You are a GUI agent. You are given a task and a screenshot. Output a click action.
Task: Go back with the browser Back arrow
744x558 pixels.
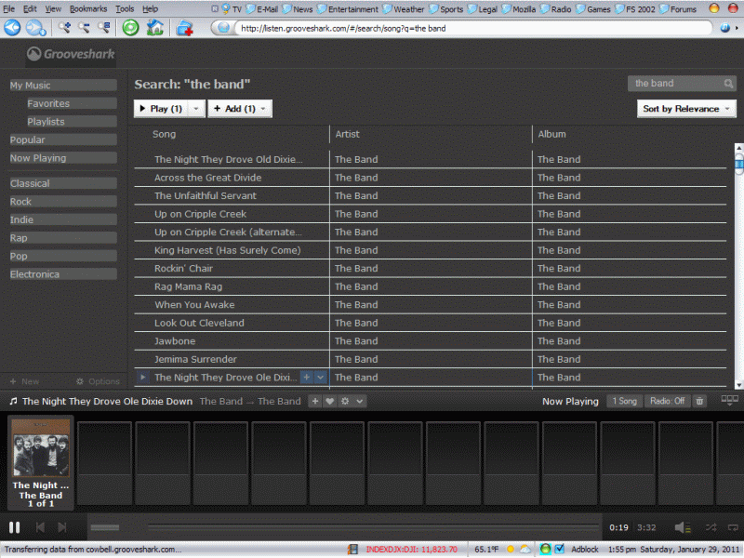(x=12, y=28)
